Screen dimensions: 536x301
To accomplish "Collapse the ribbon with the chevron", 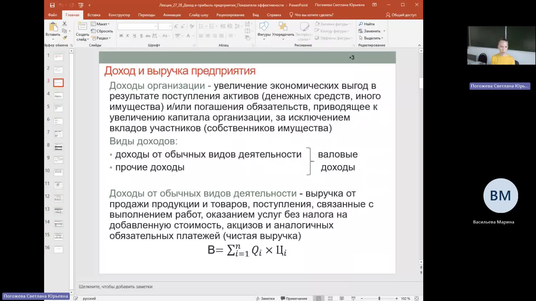I will 419,45.
